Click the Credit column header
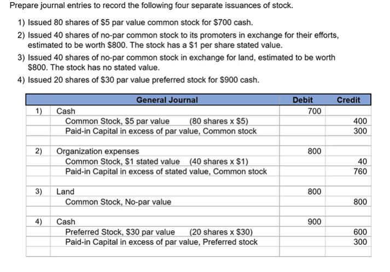 (x=348, y=100)
